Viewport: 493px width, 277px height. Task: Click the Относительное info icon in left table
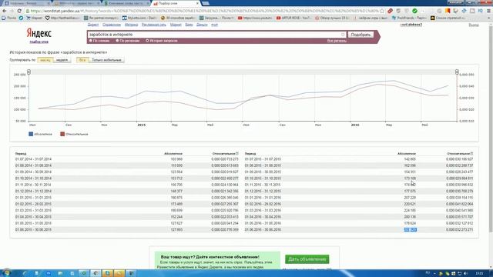pyautogui.click(x=237, y=154)
